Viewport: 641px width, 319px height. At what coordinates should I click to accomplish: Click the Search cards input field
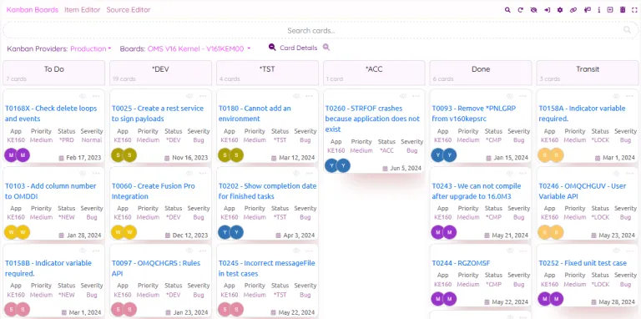click(x=311, y=30)
